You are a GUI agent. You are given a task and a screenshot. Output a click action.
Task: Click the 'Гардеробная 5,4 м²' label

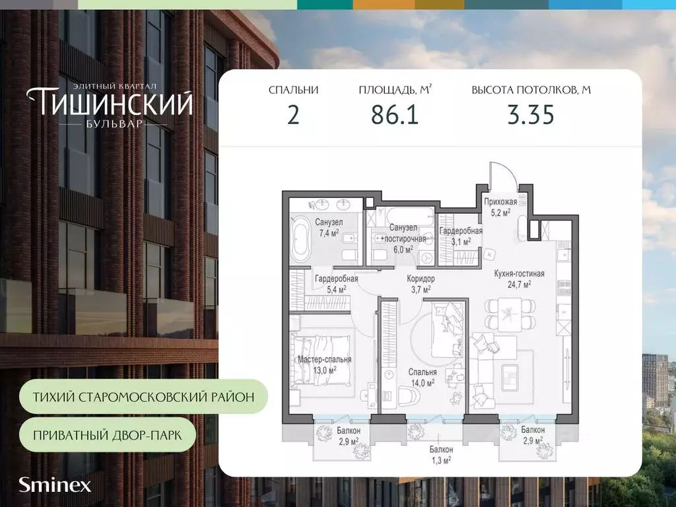(x=337, y=285)
